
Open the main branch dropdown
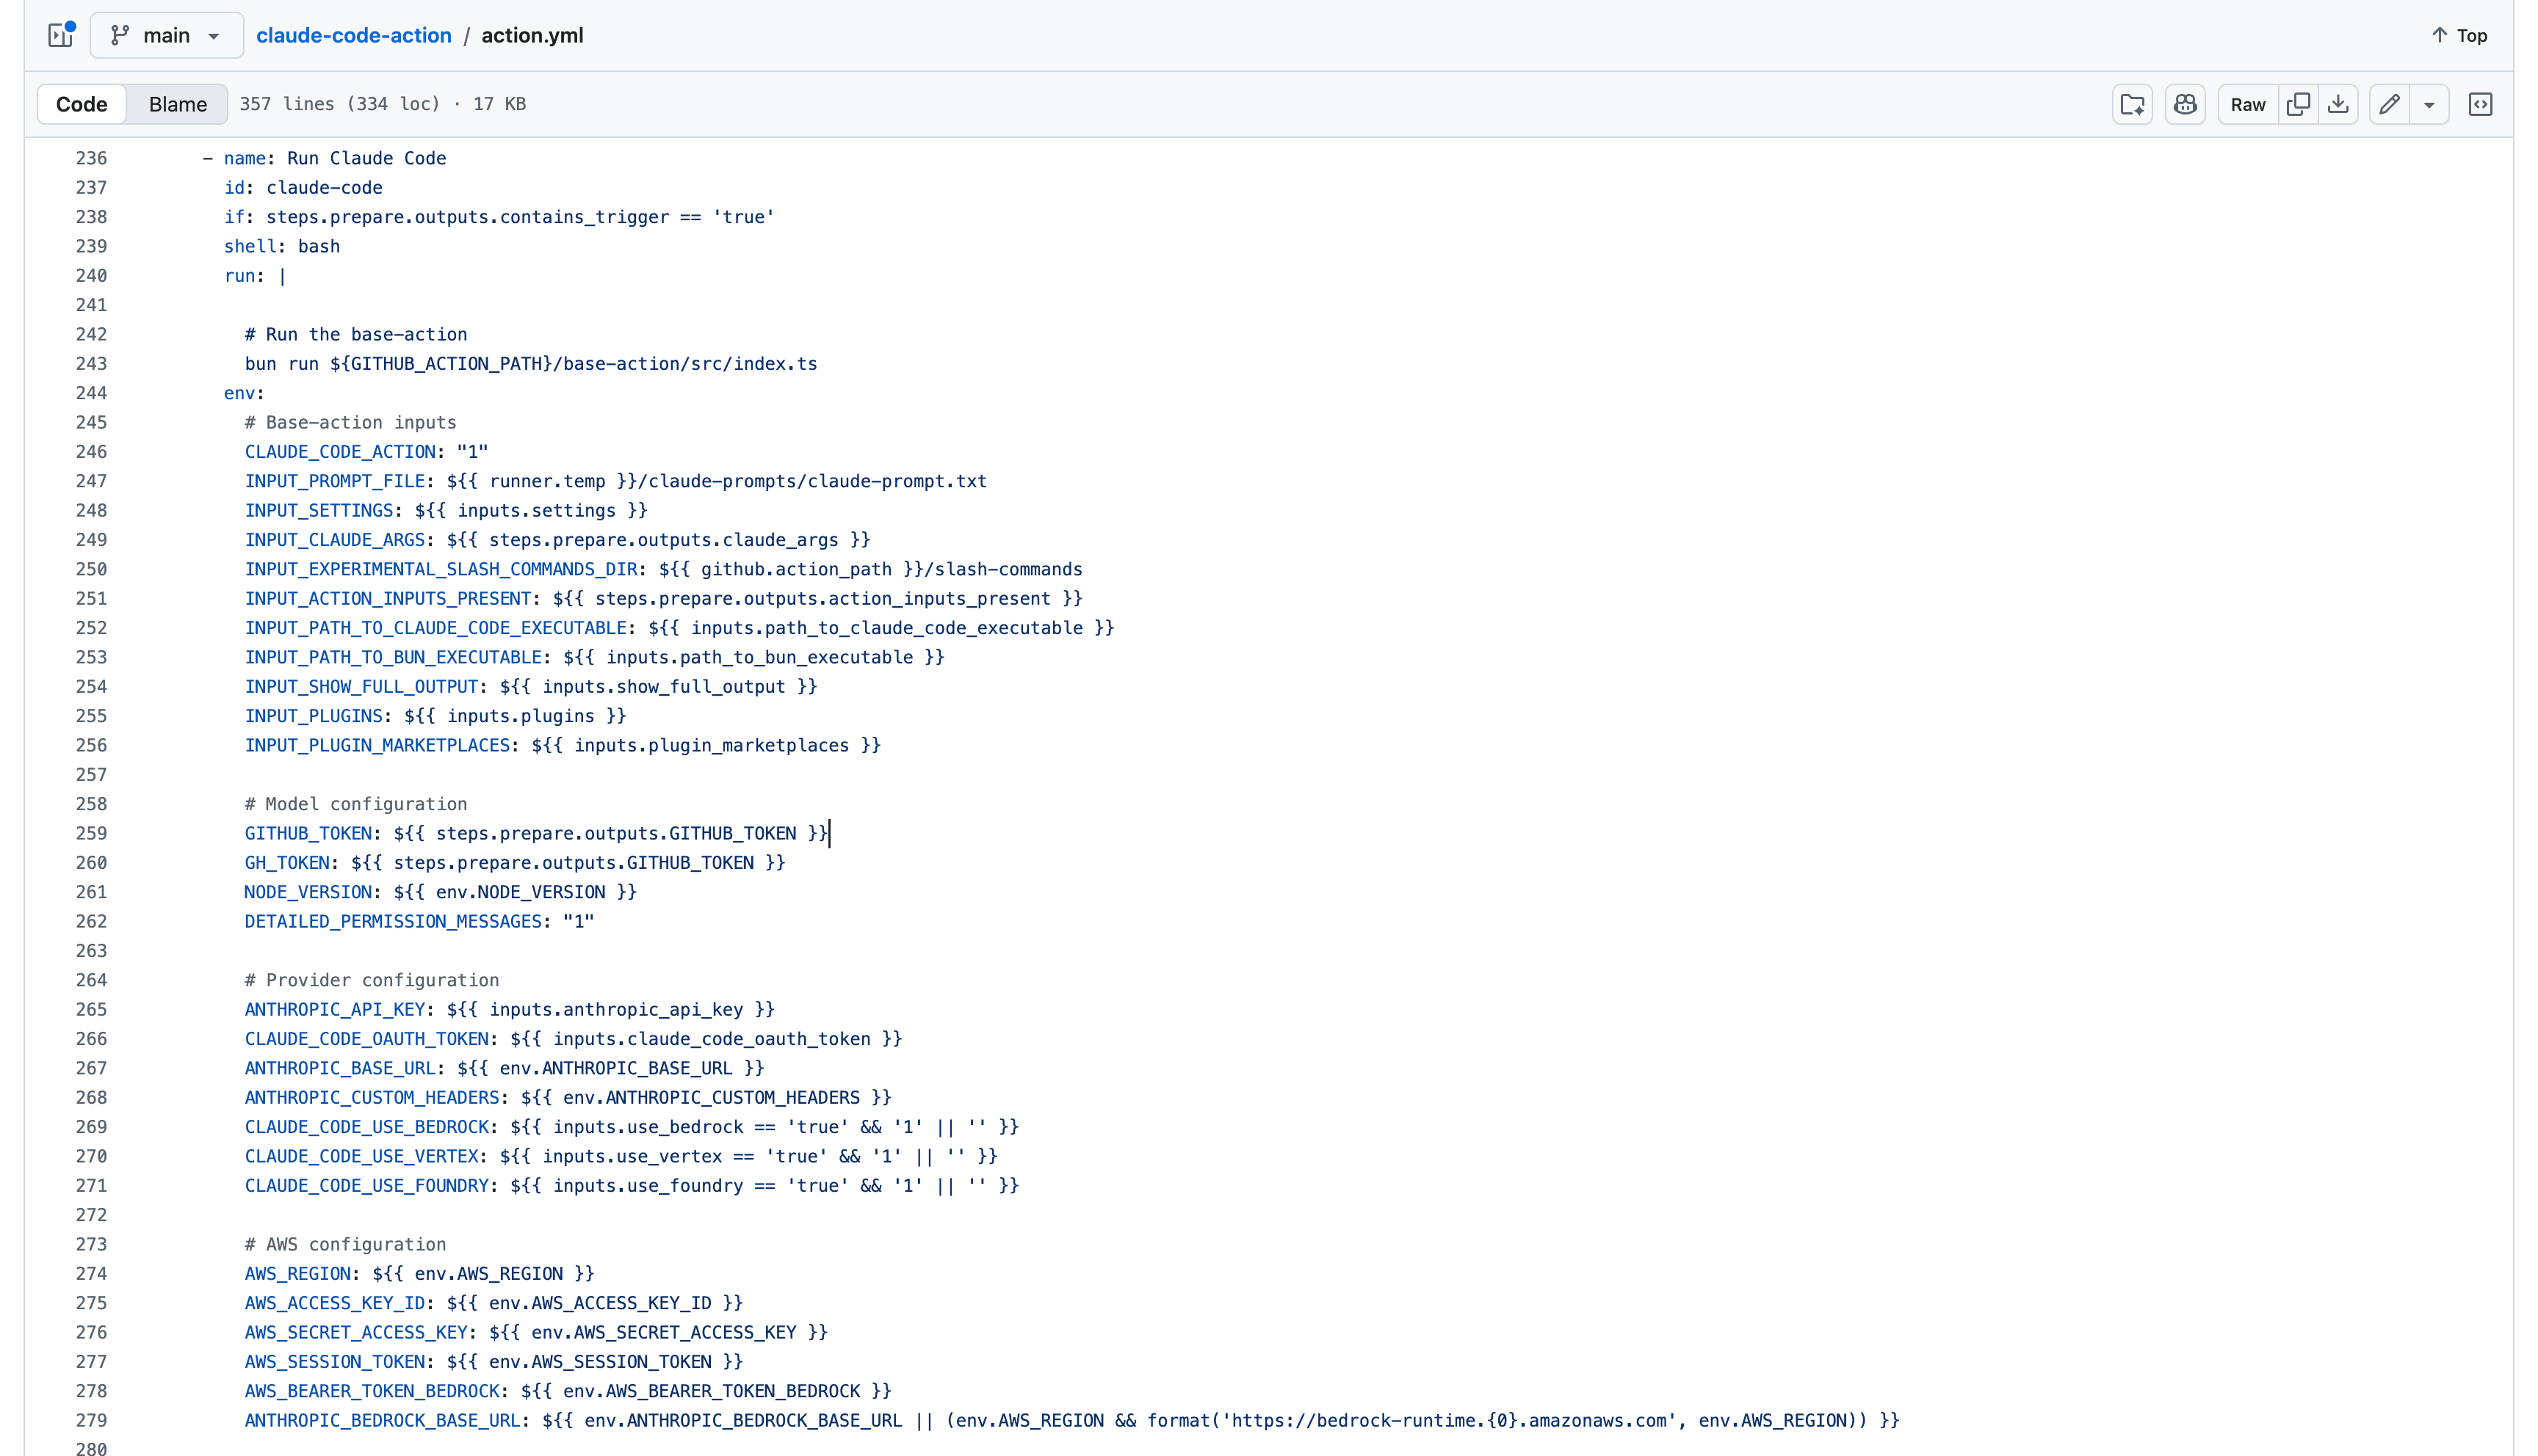(x=167, y=35)
